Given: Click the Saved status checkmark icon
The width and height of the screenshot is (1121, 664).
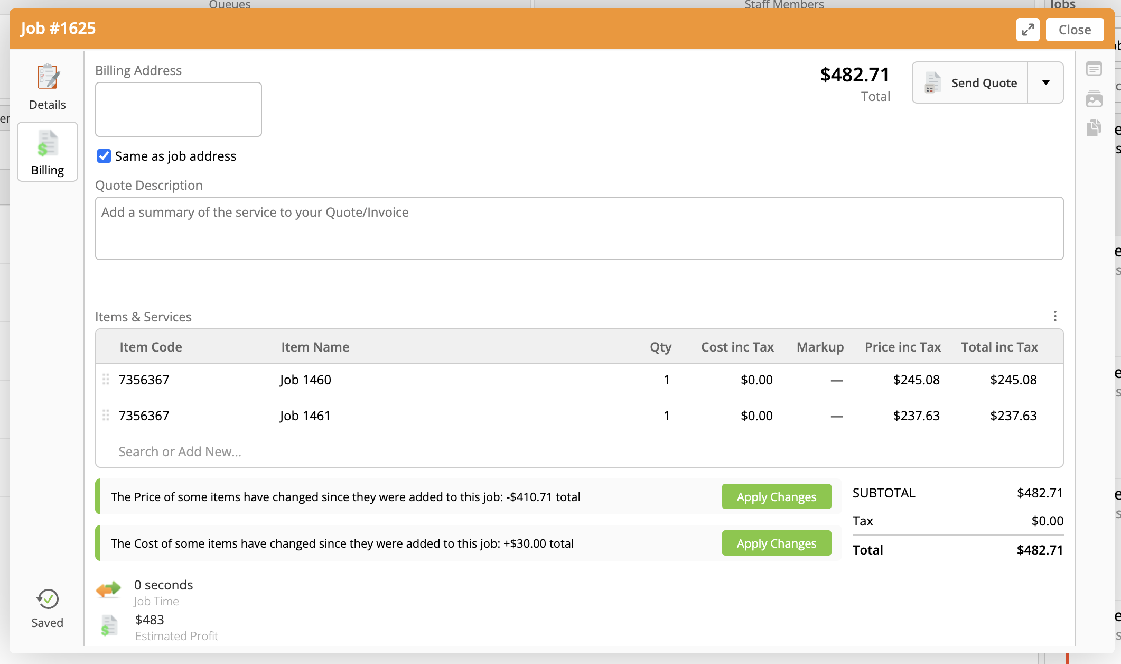Looking at the screenshot, I should click(x=48, y=599).
